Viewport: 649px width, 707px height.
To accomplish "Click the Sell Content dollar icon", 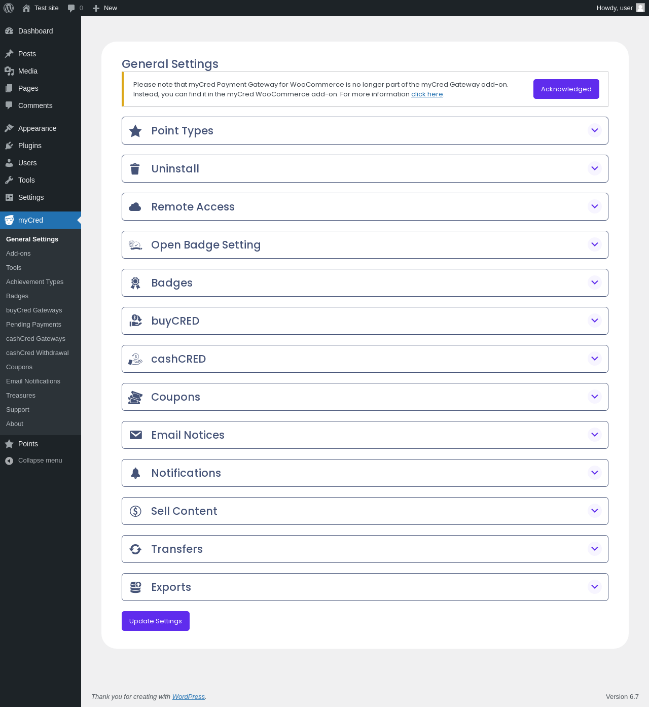I will (135, 511).
